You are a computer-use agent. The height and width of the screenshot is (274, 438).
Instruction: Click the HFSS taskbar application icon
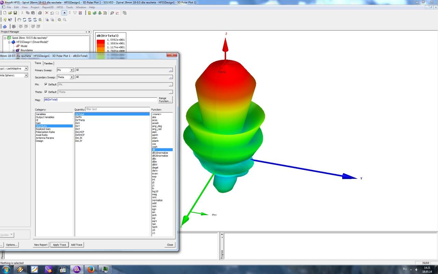tap(76, 269)
